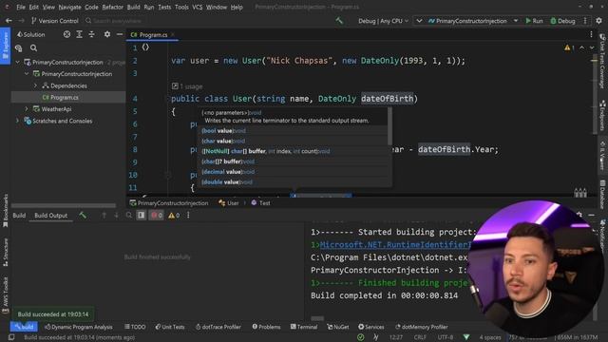Select opened file target icon in Solution panel

click(x=66, y=34)
